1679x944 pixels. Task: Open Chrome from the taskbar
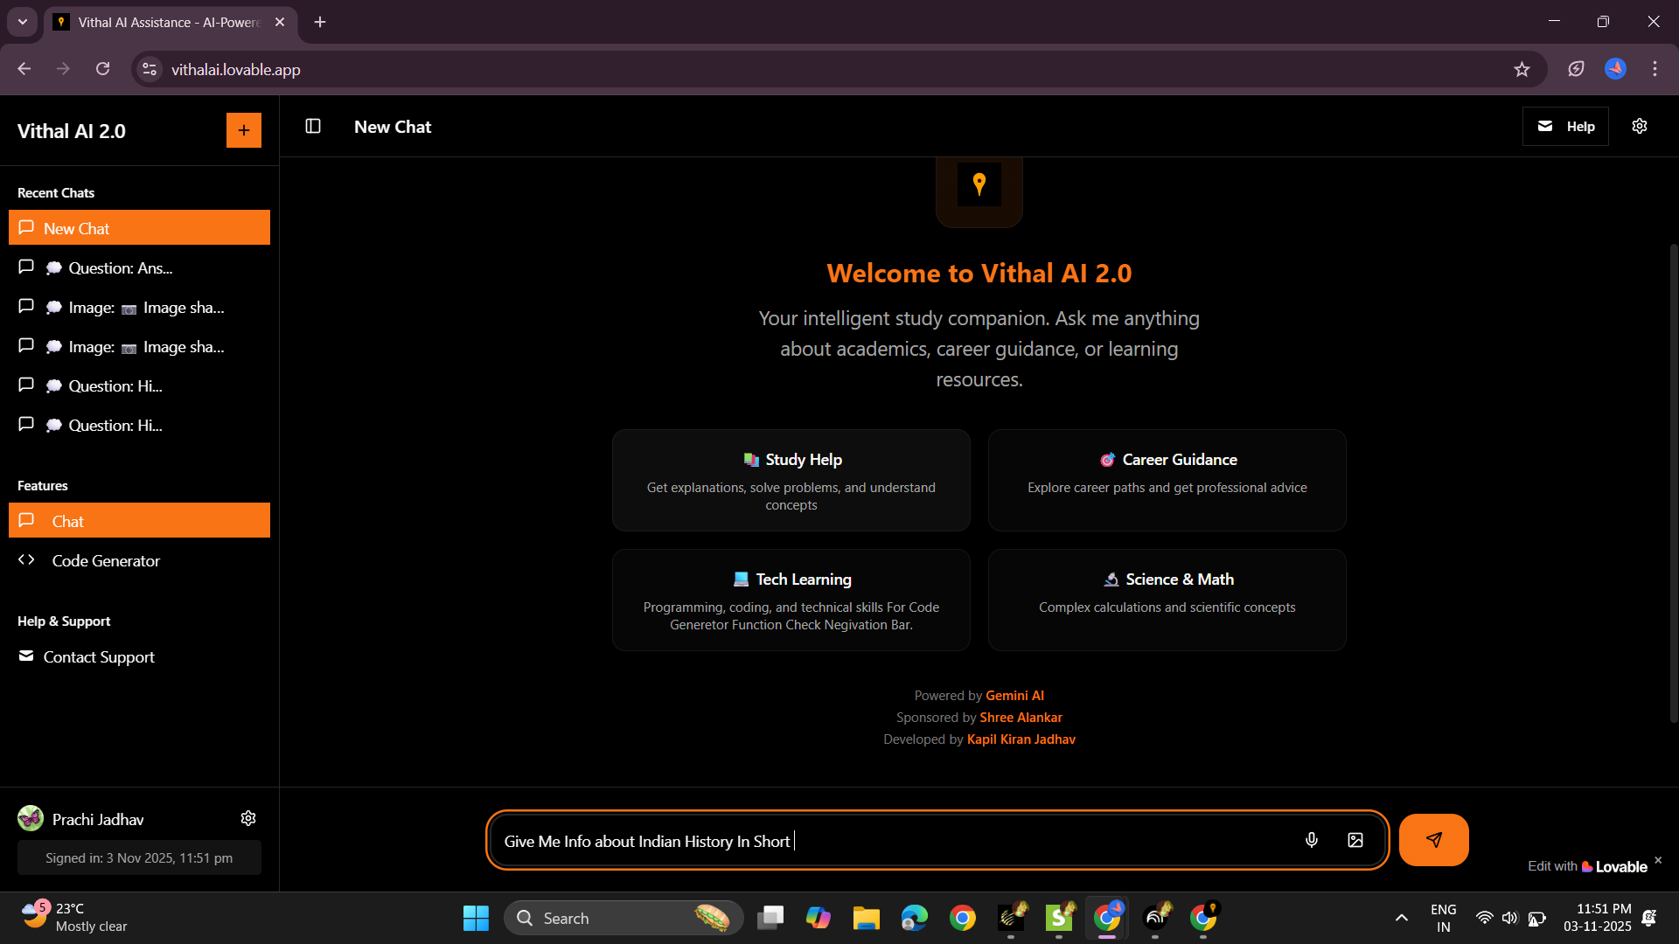click(x=963, y=918)
